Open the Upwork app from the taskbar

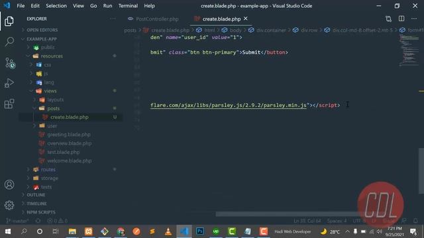click(x=216, y=231)
